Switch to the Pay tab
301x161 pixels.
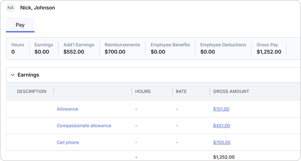pos(20,25)
